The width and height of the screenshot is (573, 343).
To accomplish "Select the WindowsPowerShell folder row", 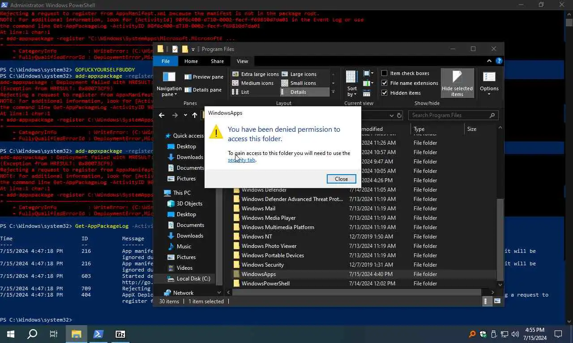I will [x=364, y=284].
